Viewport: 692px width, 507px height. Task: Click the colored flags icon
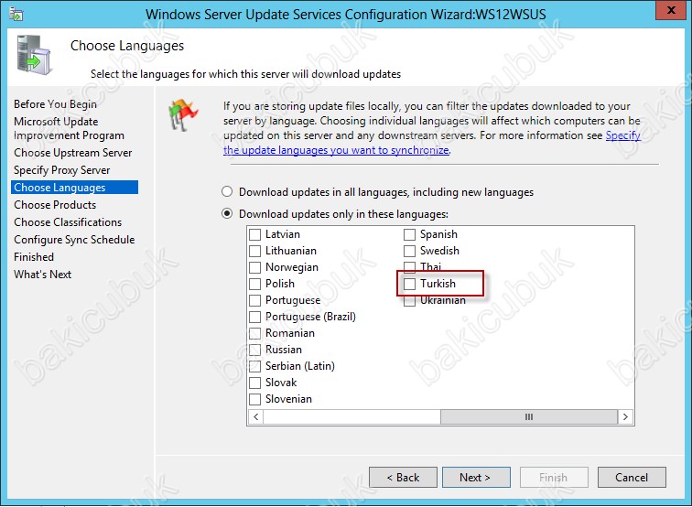[x=183, y=115]
